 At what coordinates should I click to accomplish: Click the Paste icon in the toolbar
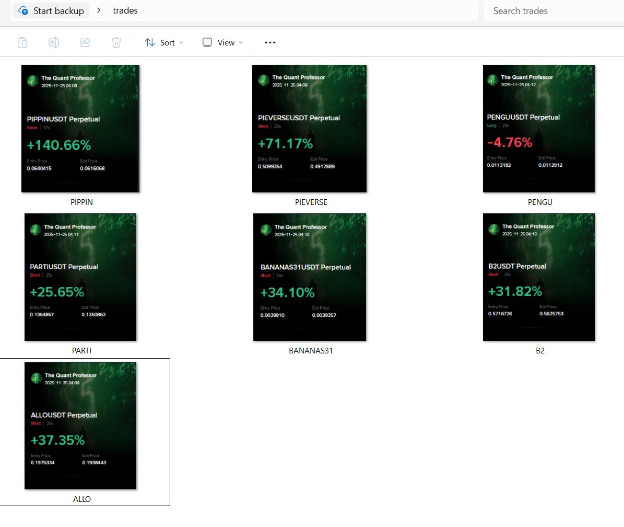[22, 42]
